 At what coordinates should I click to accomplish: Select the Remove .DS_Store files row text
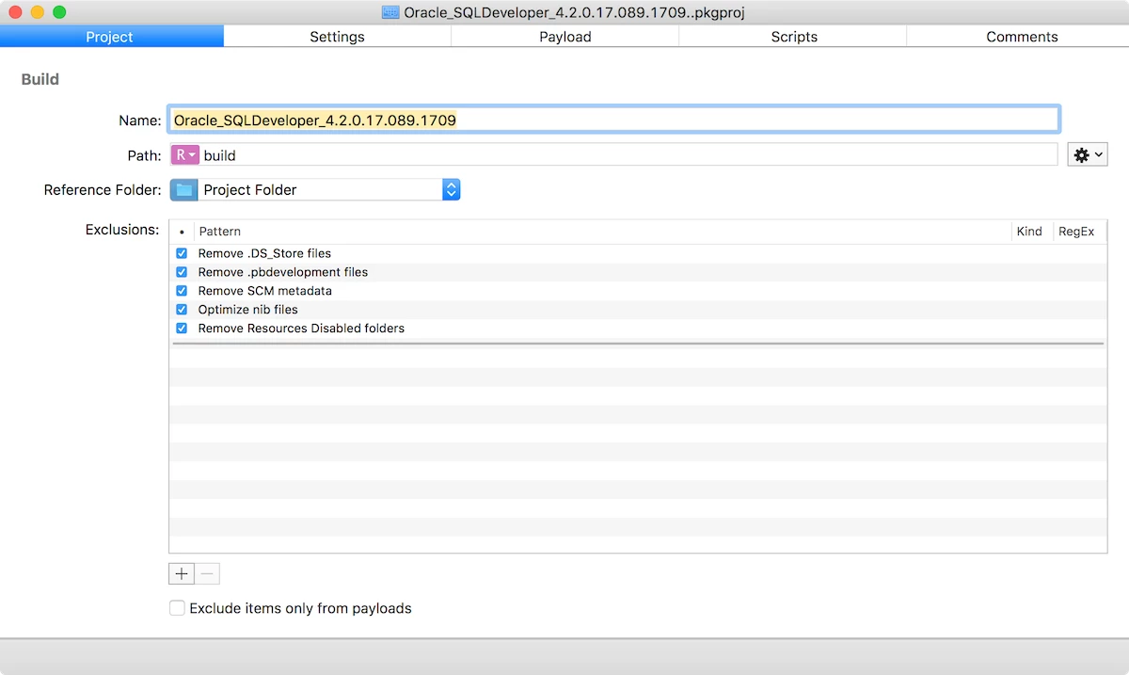264,253
